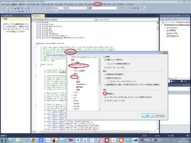Toggle メンバーの詳細を非表示(H) checkbox

point(108,64)
